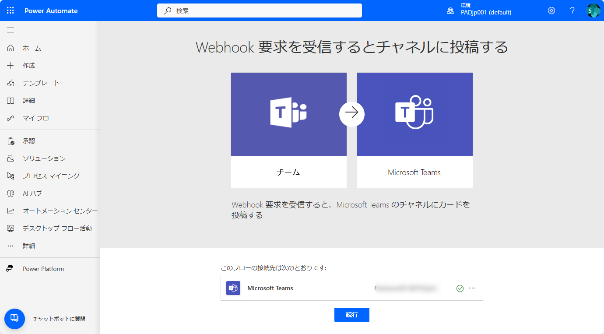Open プロセス マイニング in the sidebar
The image size is (604, 334).
[x=51, y=176]
